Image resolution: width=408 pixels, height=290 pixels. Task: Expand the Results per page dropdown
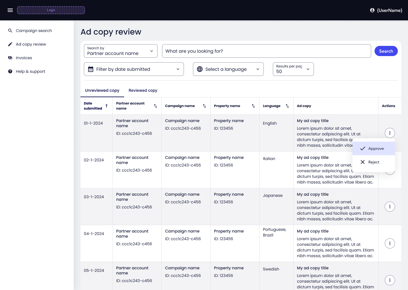(x=308, y=69)
